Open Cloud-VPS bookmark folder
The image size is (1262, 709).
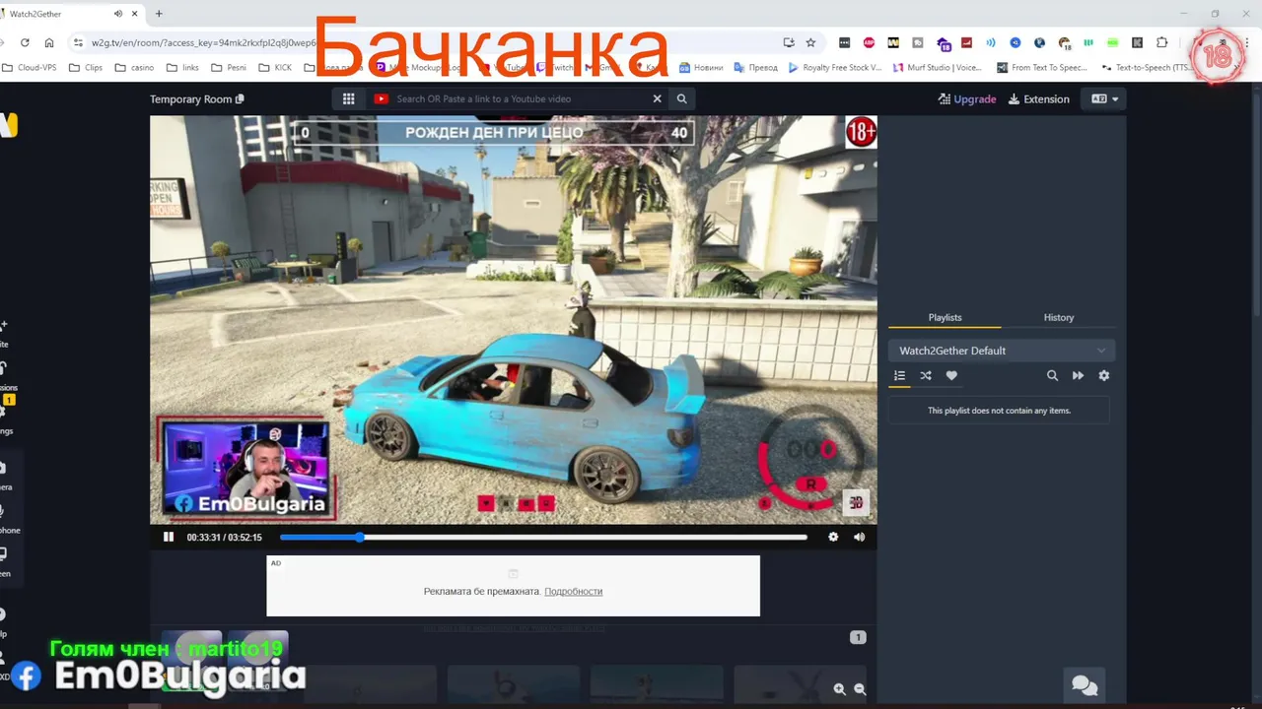pyautogui.click(x=32, y=68)
